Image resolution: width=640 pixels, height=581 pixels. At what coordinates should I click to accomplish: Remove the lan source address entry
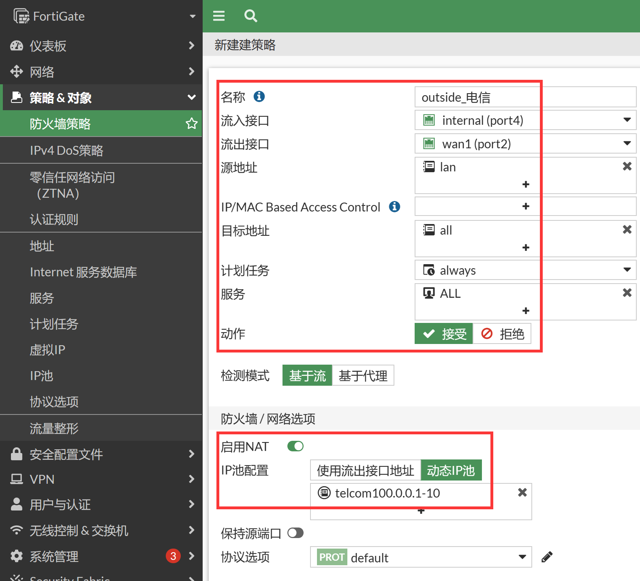(x=627, y=167)
